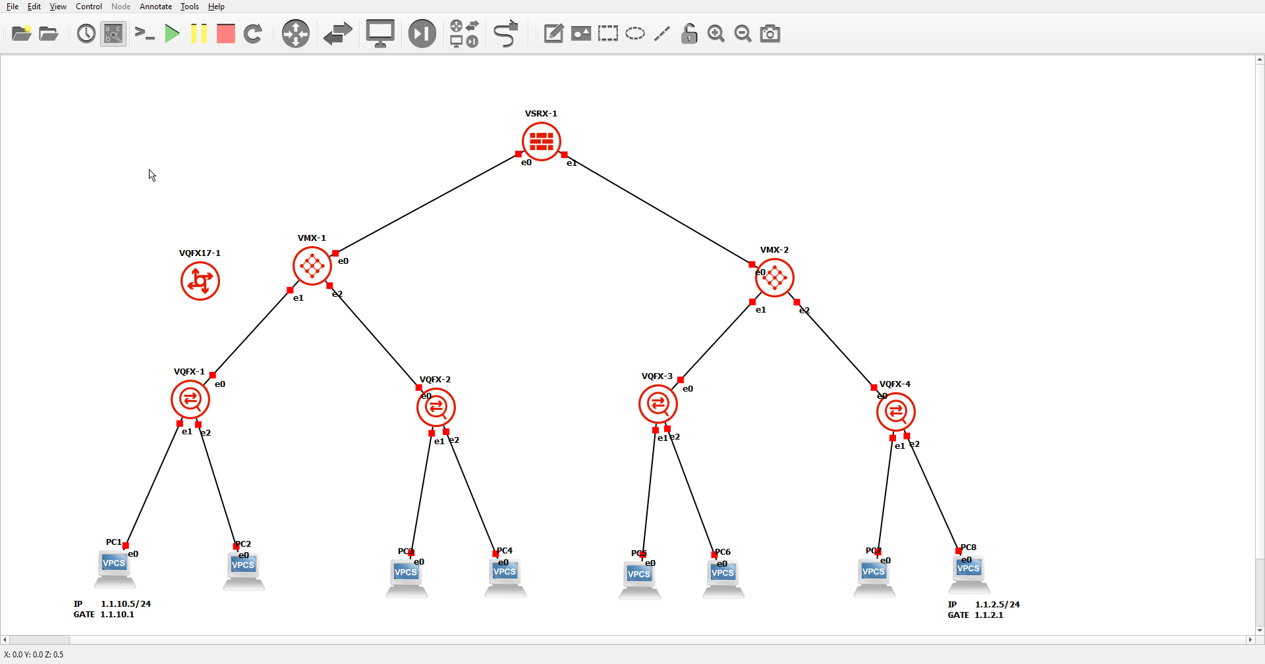Draw an ellipse annotation
Image resolution: width=1265 pixels, height=664 pixels.
(634, 34)
